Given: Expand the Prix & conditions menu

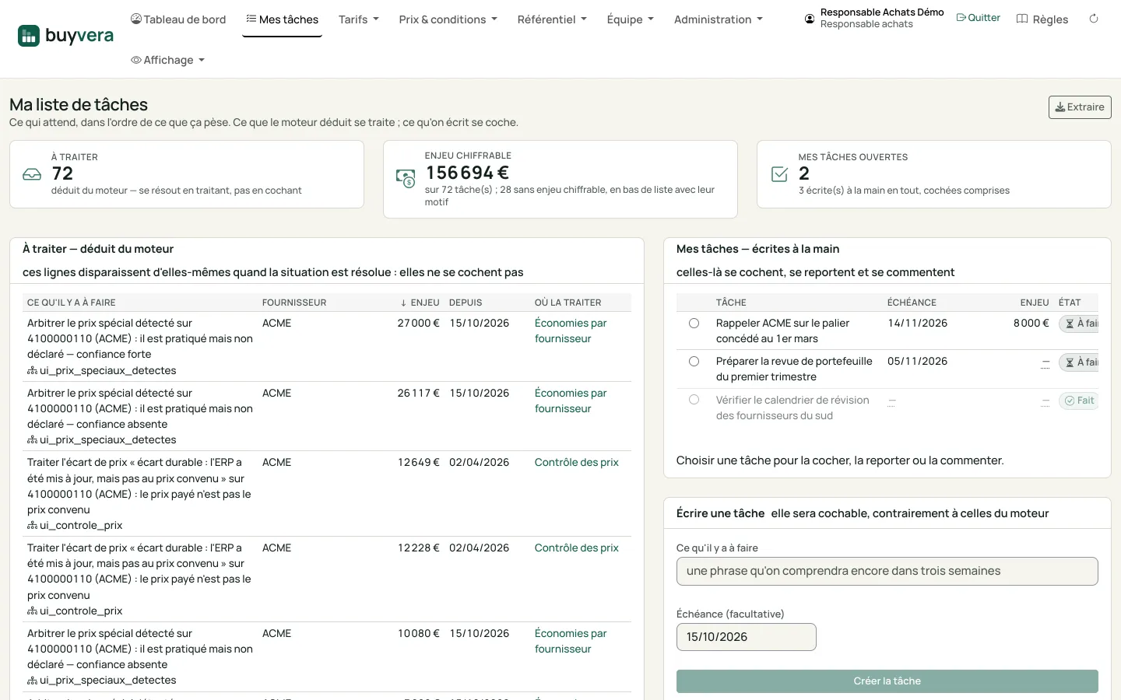Looking at the screenshot, I should coord(448,19).
